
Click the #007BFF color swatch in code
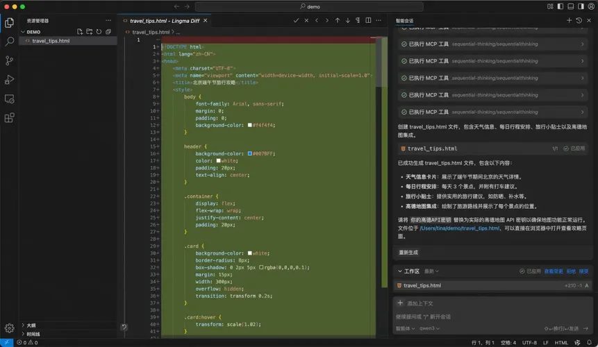[x=250, y=153]
